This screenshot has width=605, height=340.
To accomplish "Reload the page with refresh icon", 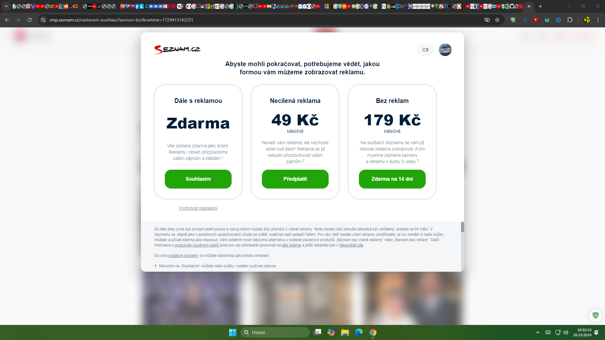I will point(30,20).
